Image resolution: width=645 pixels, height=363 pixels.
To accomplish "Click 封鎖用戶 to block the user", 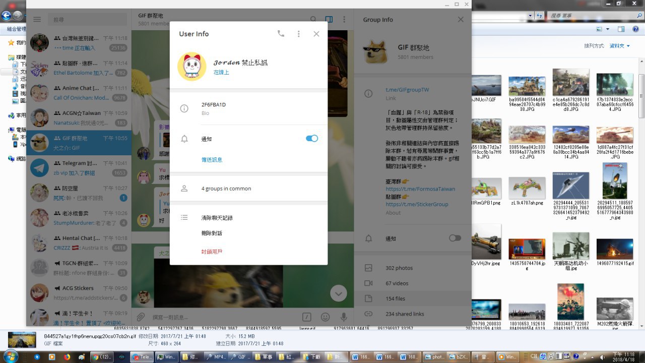I will [212, 252].
